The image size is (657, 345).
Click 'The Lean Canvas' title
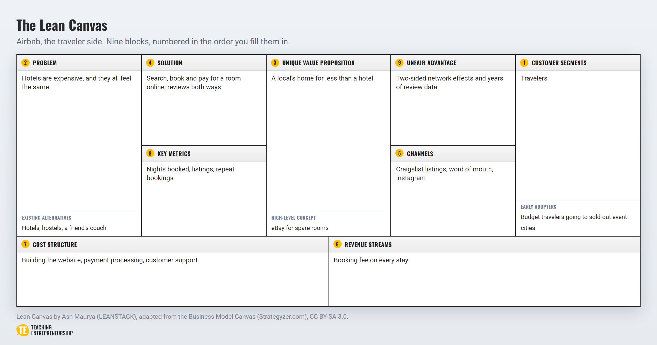[62, 25]
